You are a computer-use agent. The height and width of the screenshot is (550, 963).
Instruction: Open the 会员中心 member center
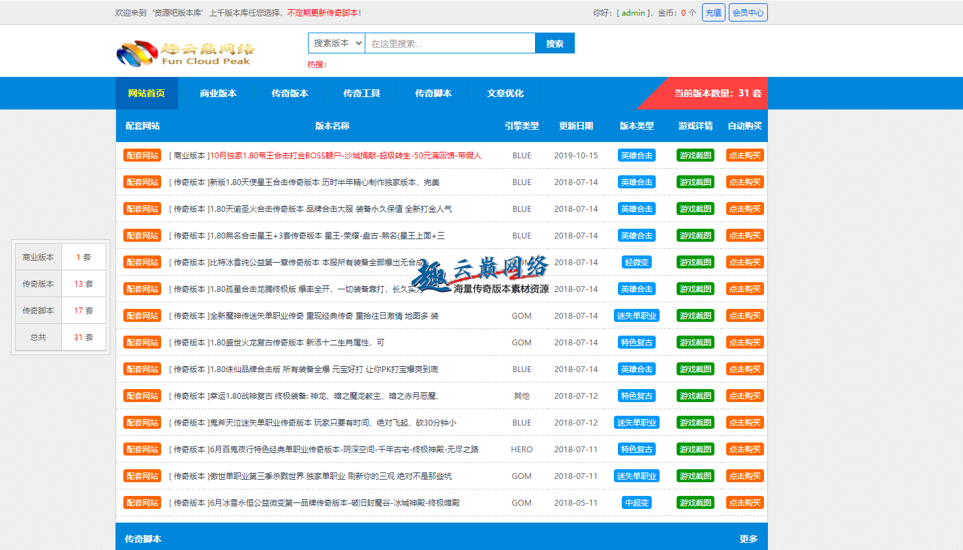[x=748, y=12]
